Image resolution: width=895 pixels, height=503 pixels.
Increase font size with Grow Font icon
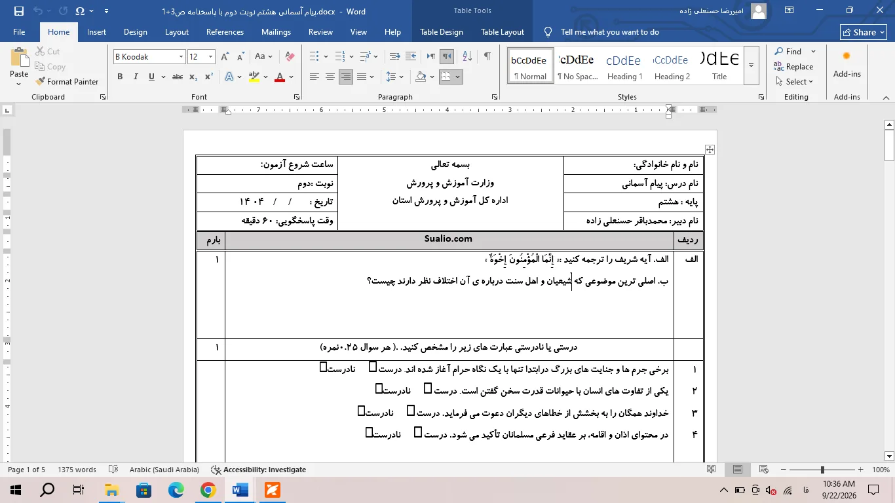click(225, 56)
